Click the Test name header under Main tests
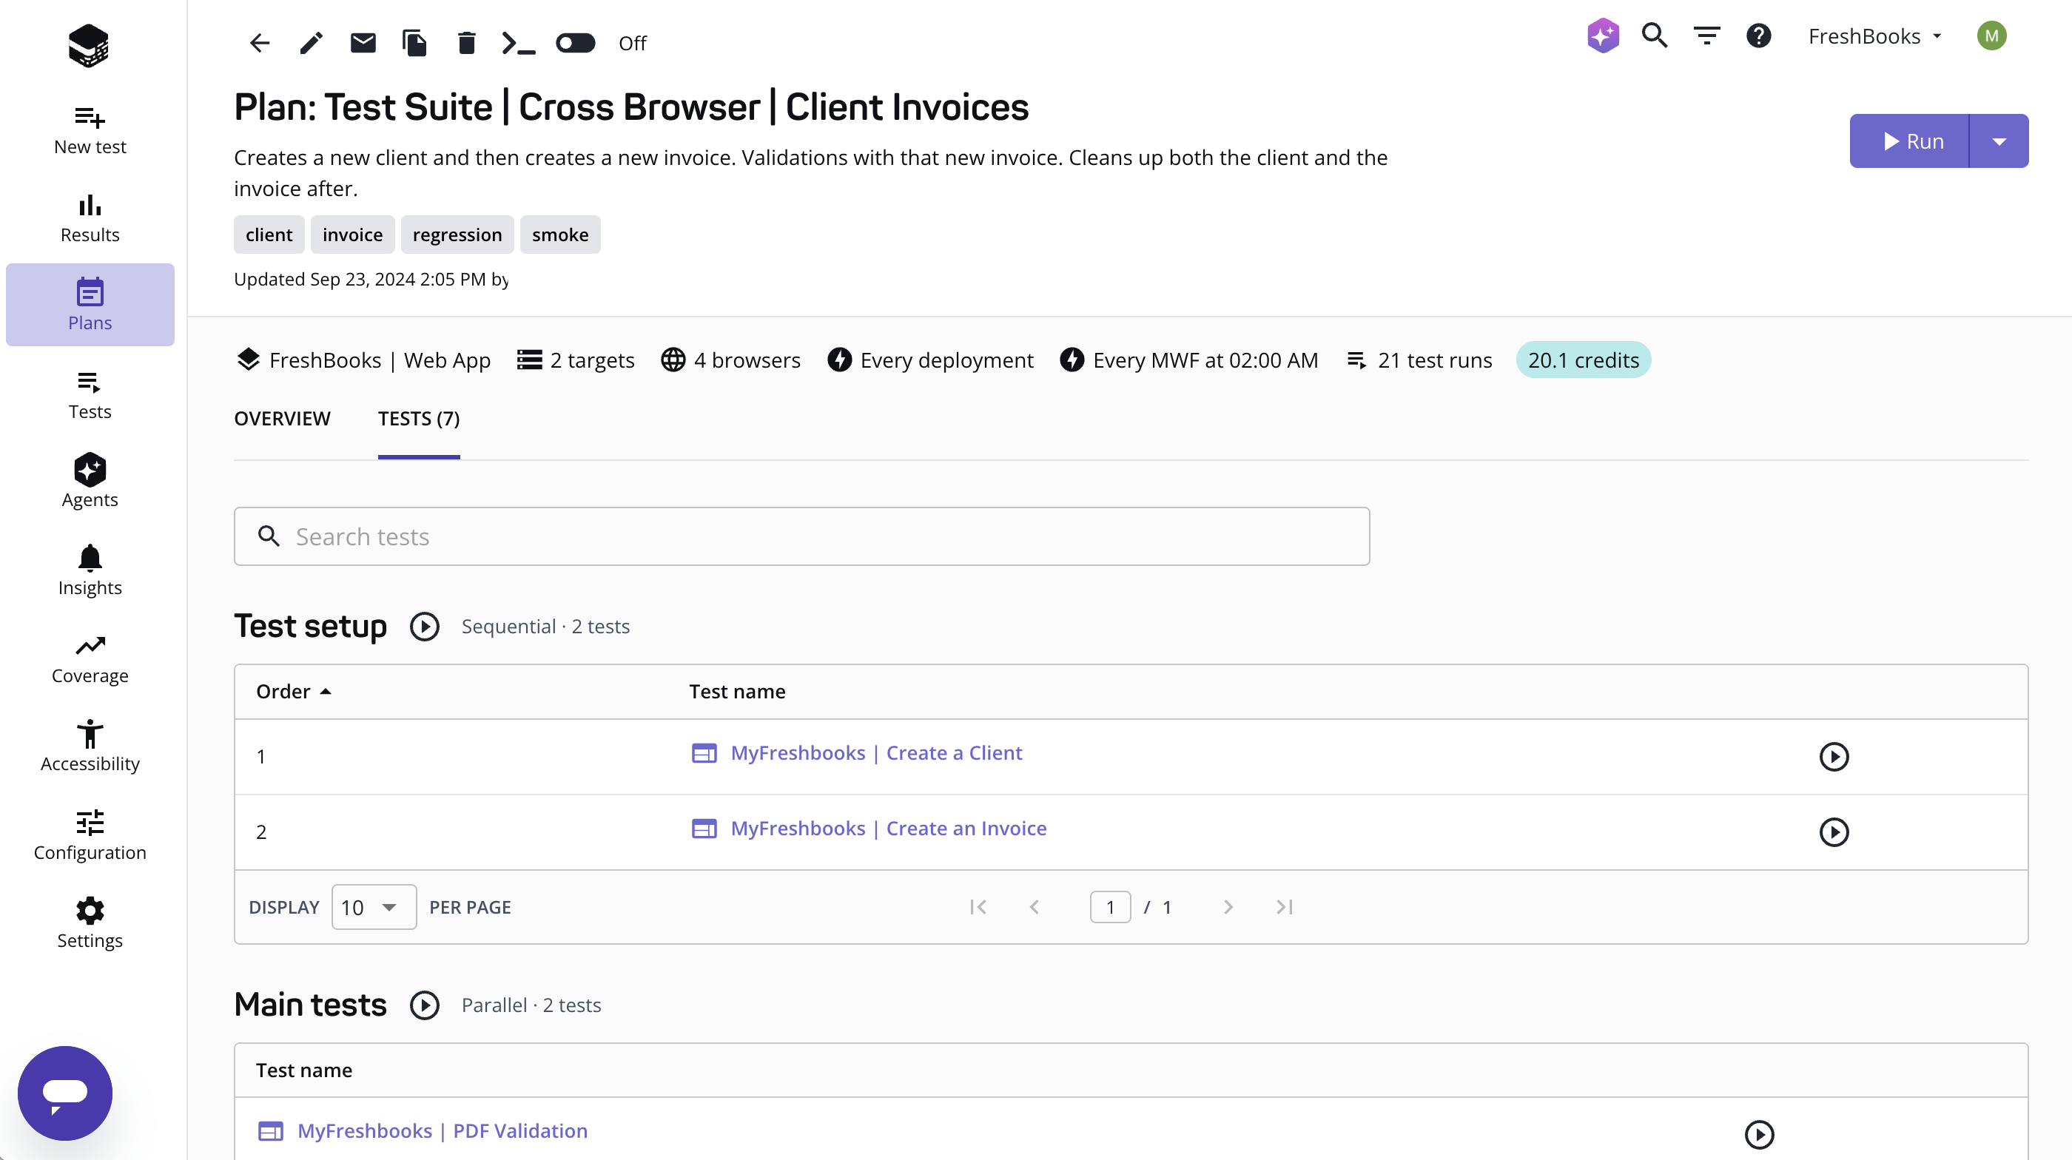This screenshot has height=1160, width=2072. [x=304, y=1070]
